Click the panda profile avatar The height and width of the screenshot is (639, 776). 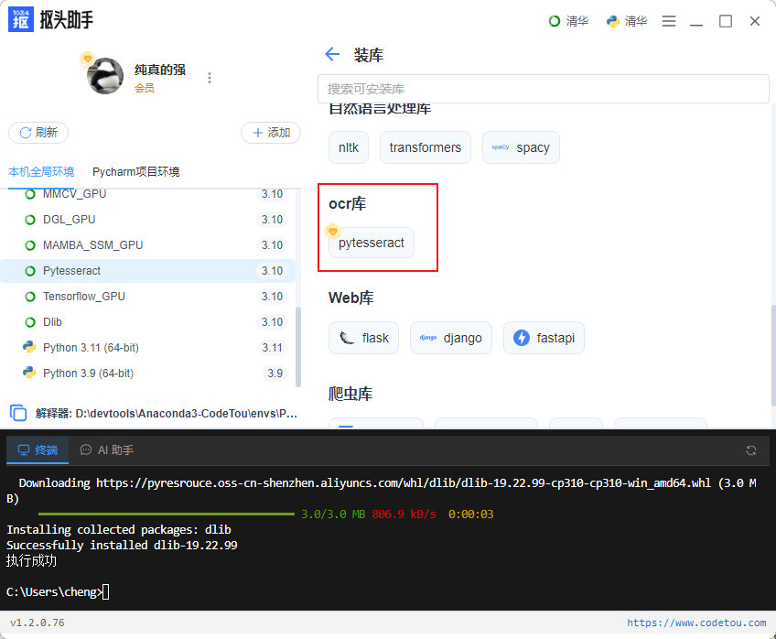pos(105,76)
